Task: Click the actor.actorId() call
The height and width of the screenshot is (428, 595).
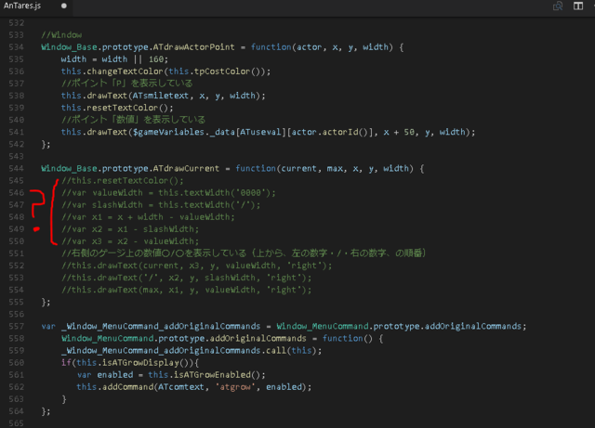Action: point(332,132)
